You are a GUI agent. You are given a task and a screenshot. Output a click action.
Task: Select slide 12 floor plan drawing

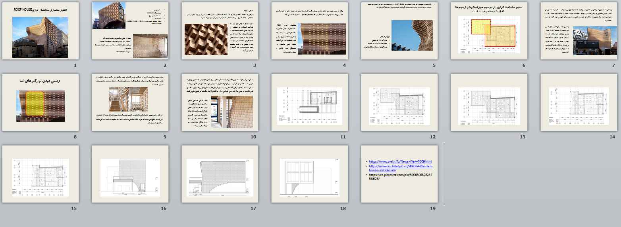tap(399, 102)
